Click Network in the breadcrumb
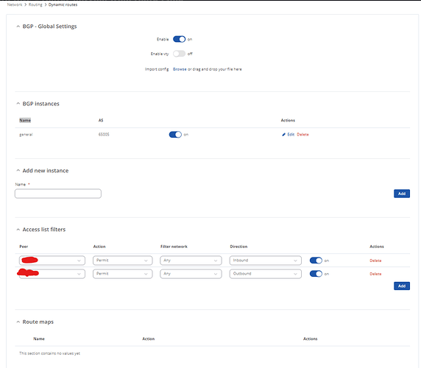Image resolution: width=421 pixels, height=368 pixels. 15,4
